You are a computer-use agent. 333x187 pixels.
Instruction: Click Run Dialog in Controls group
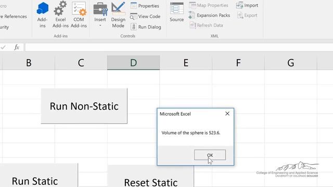tap(146, 27)
